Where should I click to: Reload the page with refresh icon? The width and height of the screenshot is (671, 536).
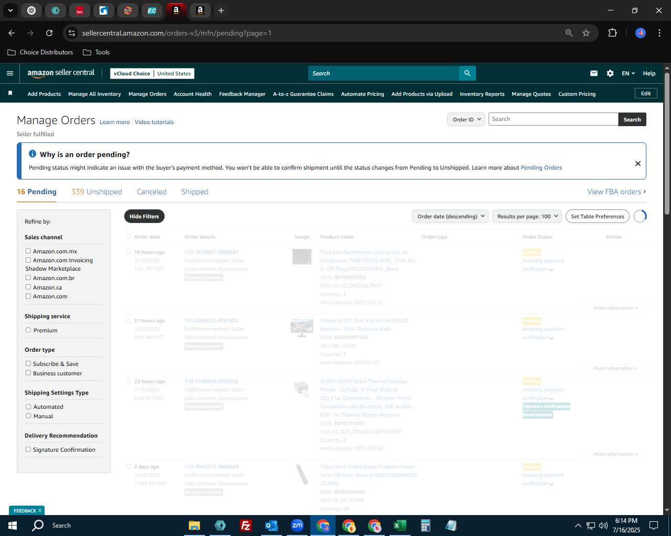click(49, 33)
